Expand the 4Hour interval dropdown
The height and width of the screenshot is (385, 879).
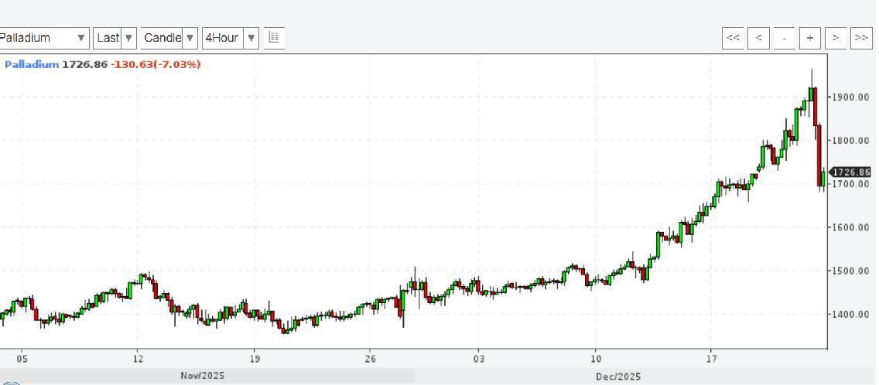pos(230,38)
